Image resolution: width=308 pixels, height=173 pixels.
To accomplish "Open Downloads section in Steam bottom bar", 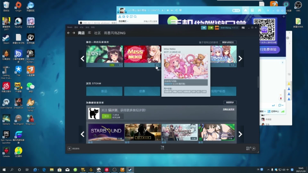I will (162, 147).
